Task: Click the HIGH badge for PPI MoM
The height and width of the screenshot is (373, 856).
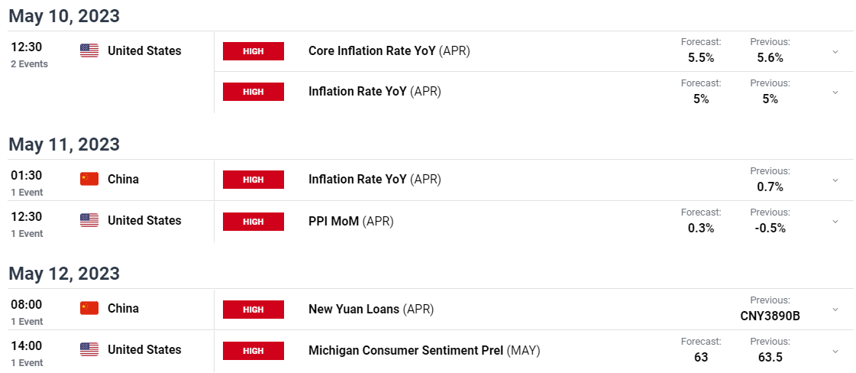Action: [254, 221]
